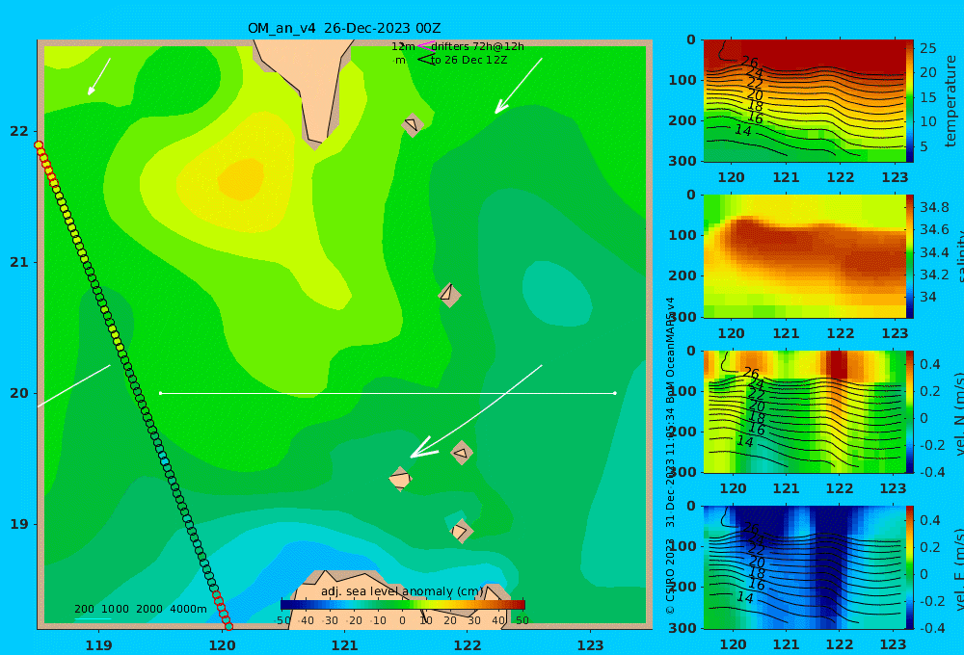Select the black arrow legend symbol
This screenshot has width=964, height=655.
tap(426, 60)
